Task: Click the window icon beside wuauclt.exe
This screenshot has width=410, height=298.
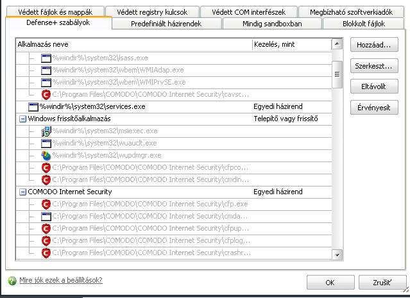Action: click(46, 144)
